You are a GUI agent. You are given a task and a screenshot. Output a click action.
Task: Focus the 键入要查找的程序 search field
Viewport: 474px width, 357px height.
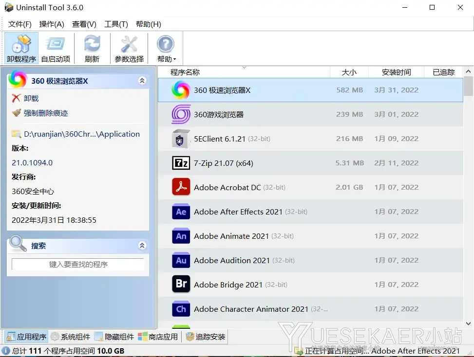[x=78, y=265]
